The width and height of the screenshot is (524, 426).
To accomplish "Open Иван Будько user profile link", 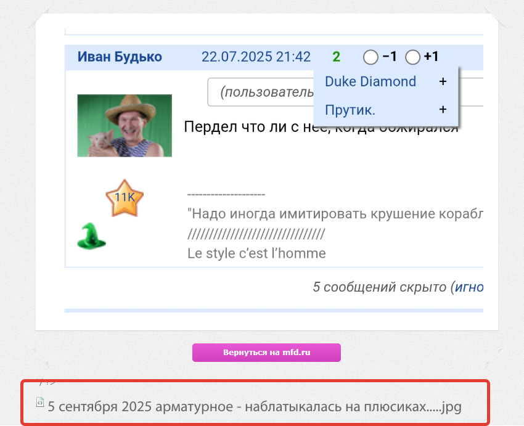I will tap(120, 57).
